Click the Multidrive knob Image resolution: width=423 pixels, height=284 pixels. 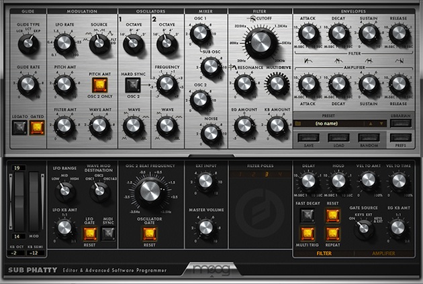tap(277, 84)
